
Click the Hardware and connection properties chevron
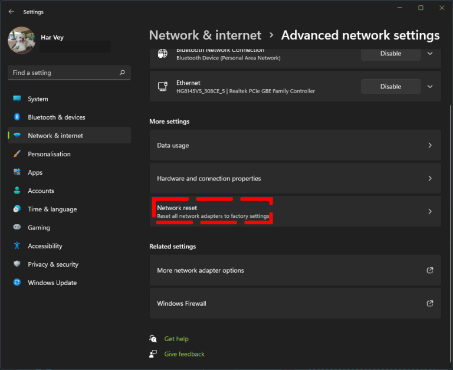tap(430, 178)
